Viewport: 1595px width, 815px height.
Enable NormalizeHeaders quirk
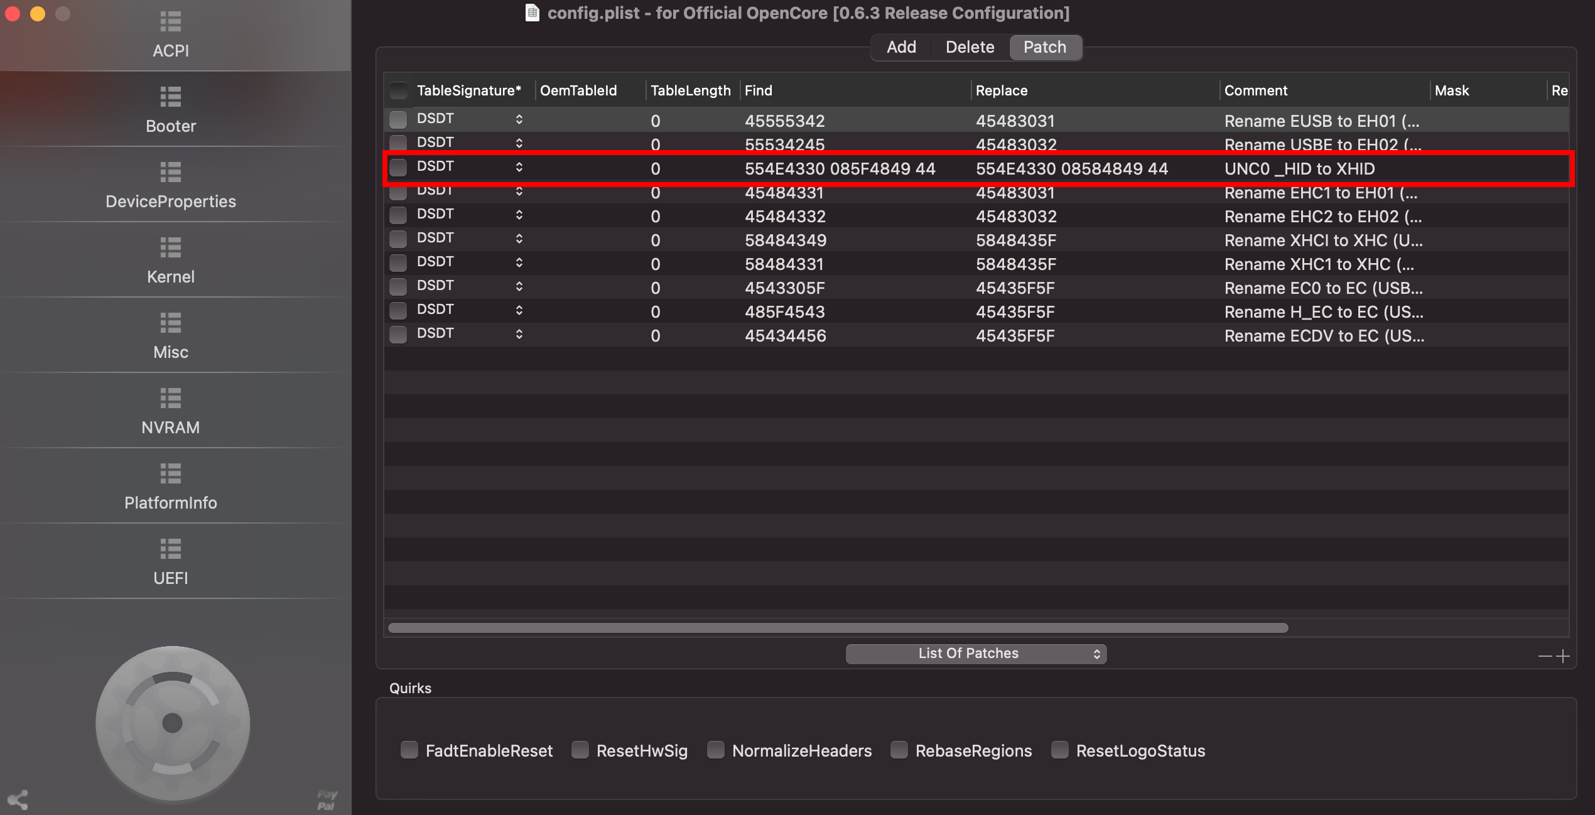(716, 750)
